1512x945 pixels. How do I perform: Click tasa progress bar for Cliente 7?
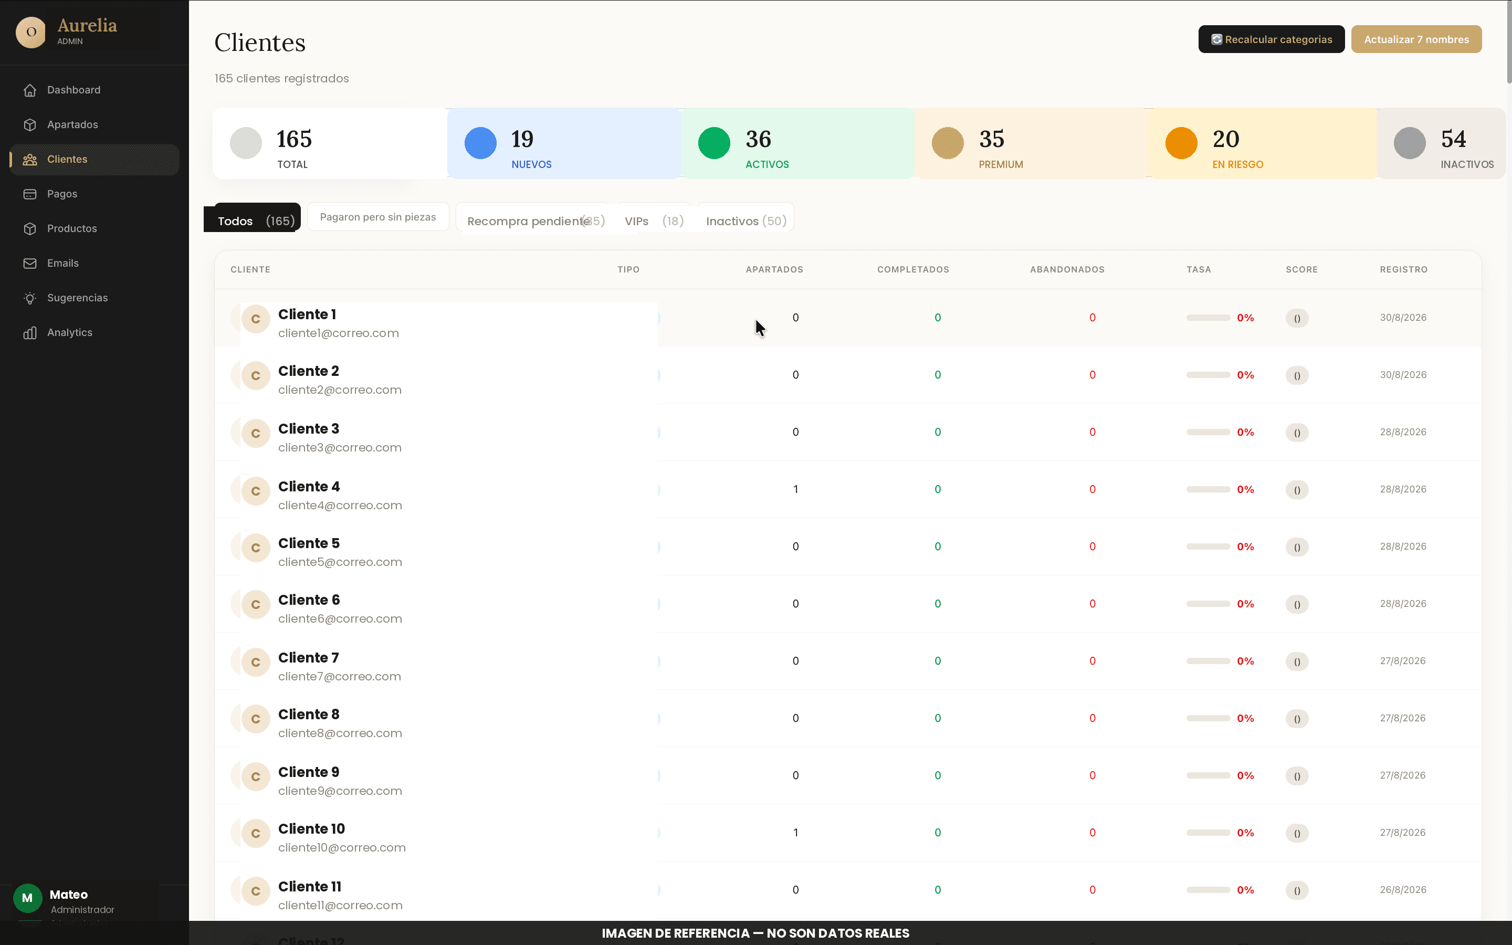coord(1207,661)
